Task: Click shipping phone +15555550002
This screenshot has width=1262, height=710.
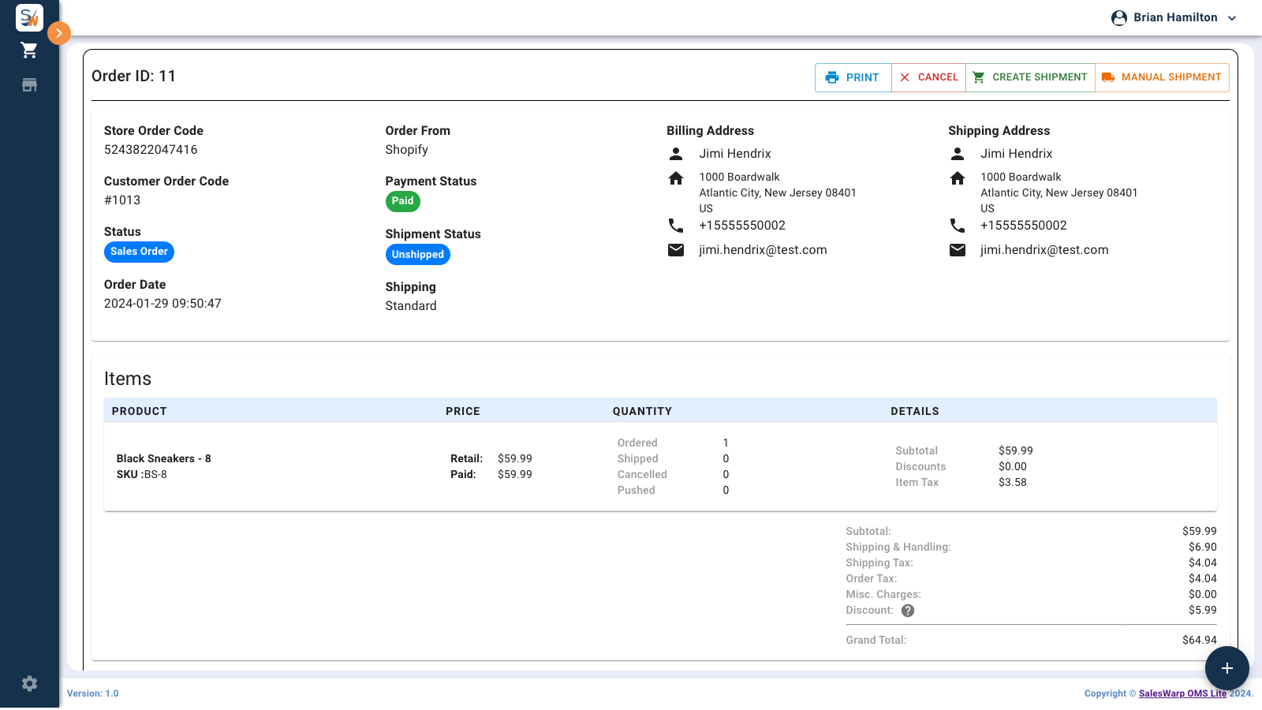Action: click(1023, 226)
